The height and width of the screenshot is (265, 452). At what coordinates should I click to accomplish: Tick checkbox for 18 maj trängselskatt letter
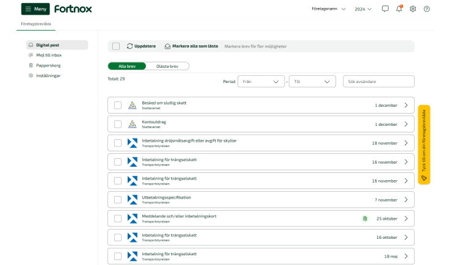[x=118, y=256]
